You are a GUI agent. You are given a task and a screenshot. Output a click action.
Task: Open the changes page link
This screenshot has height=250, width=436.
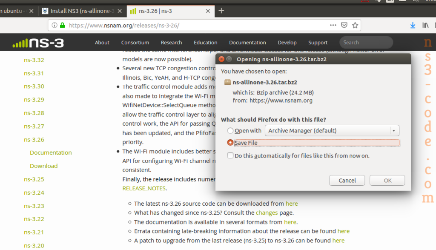coord(267,213)
